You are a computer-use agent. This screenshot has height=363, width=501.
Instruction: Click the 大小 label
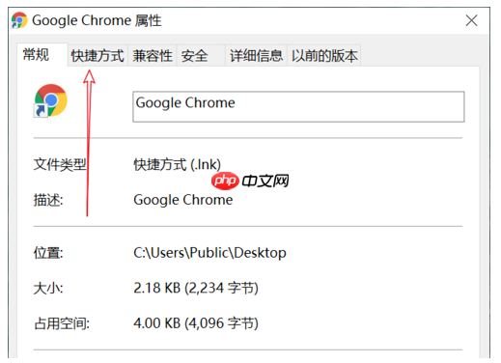(x=48, y=288)
